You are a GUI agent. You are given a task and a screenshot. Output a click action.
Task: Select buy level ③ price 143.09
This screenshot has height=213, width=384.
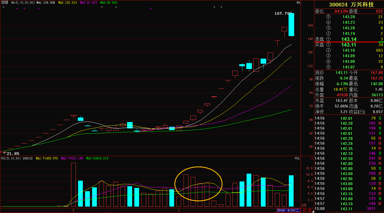click(x=348, y=56)
